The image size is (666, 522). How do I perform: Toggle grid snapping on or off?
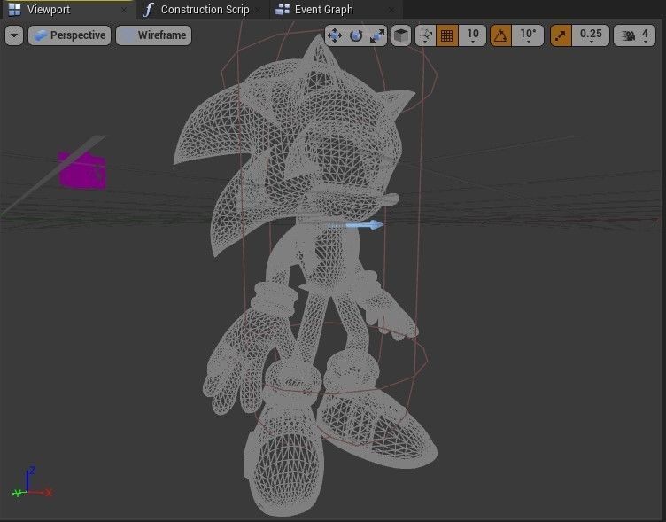click(447, 35)
